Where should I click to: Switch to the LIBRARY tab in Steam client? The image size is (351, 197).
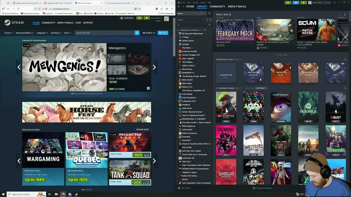coord(202,6)
